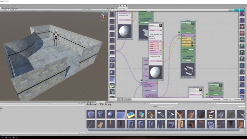Click the Rebuild button in node editor
The height and width of the screenshot is (139, 247).
pos(231,10)
